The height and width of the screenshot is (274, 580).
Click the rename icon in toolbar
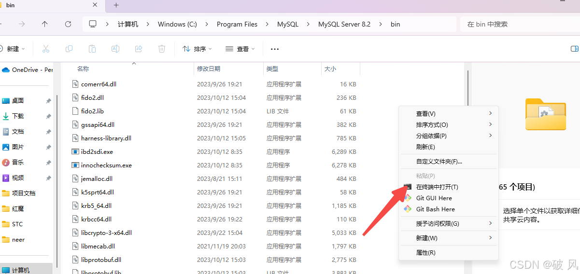(115, 49)
